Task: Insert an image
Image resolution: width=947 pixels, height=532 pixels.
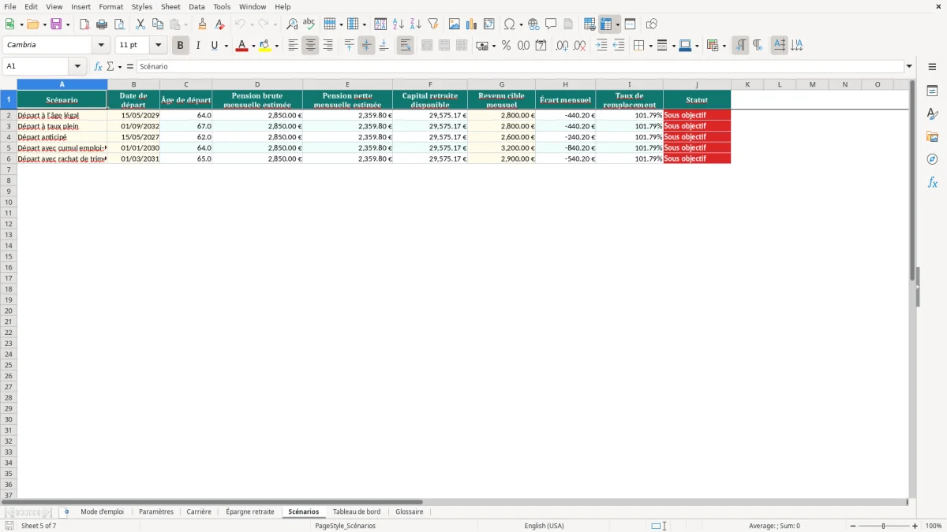Action: [x=455, y=24]
